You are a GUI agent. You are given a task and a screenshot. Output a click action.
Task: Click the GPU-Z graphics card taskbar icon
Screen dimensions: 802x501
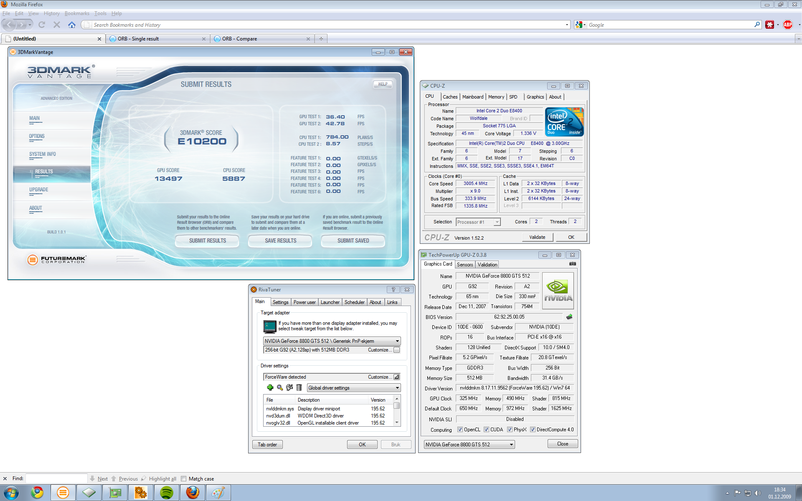point(115,493)
